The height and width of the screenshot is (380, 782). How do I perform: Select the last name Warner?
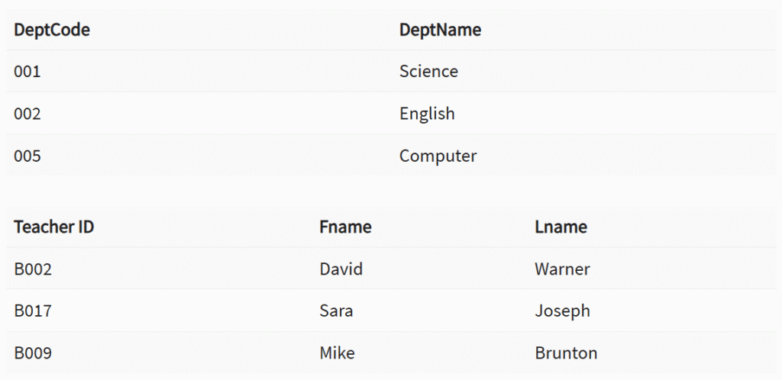[562, 269]
